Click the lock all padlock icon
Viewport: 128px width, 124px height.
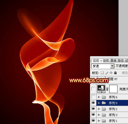[x=115, y=73]
